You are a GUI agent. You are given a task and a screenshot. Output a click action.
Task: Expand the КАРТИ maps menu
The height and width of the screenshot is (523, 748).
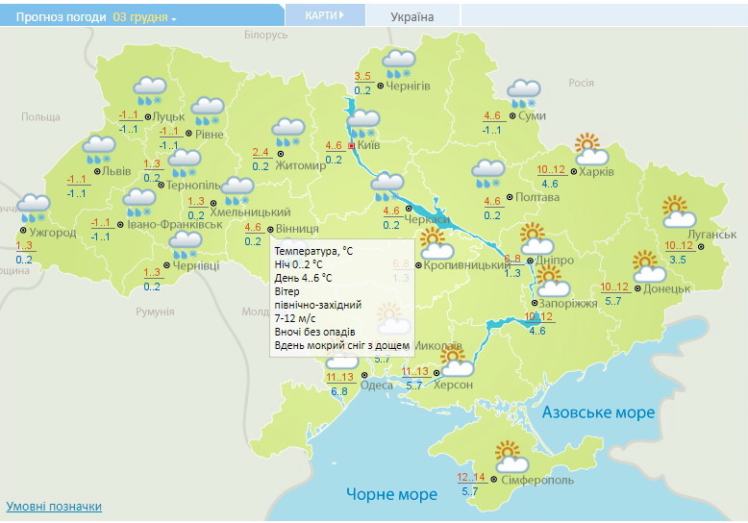[x=323, y=15]
